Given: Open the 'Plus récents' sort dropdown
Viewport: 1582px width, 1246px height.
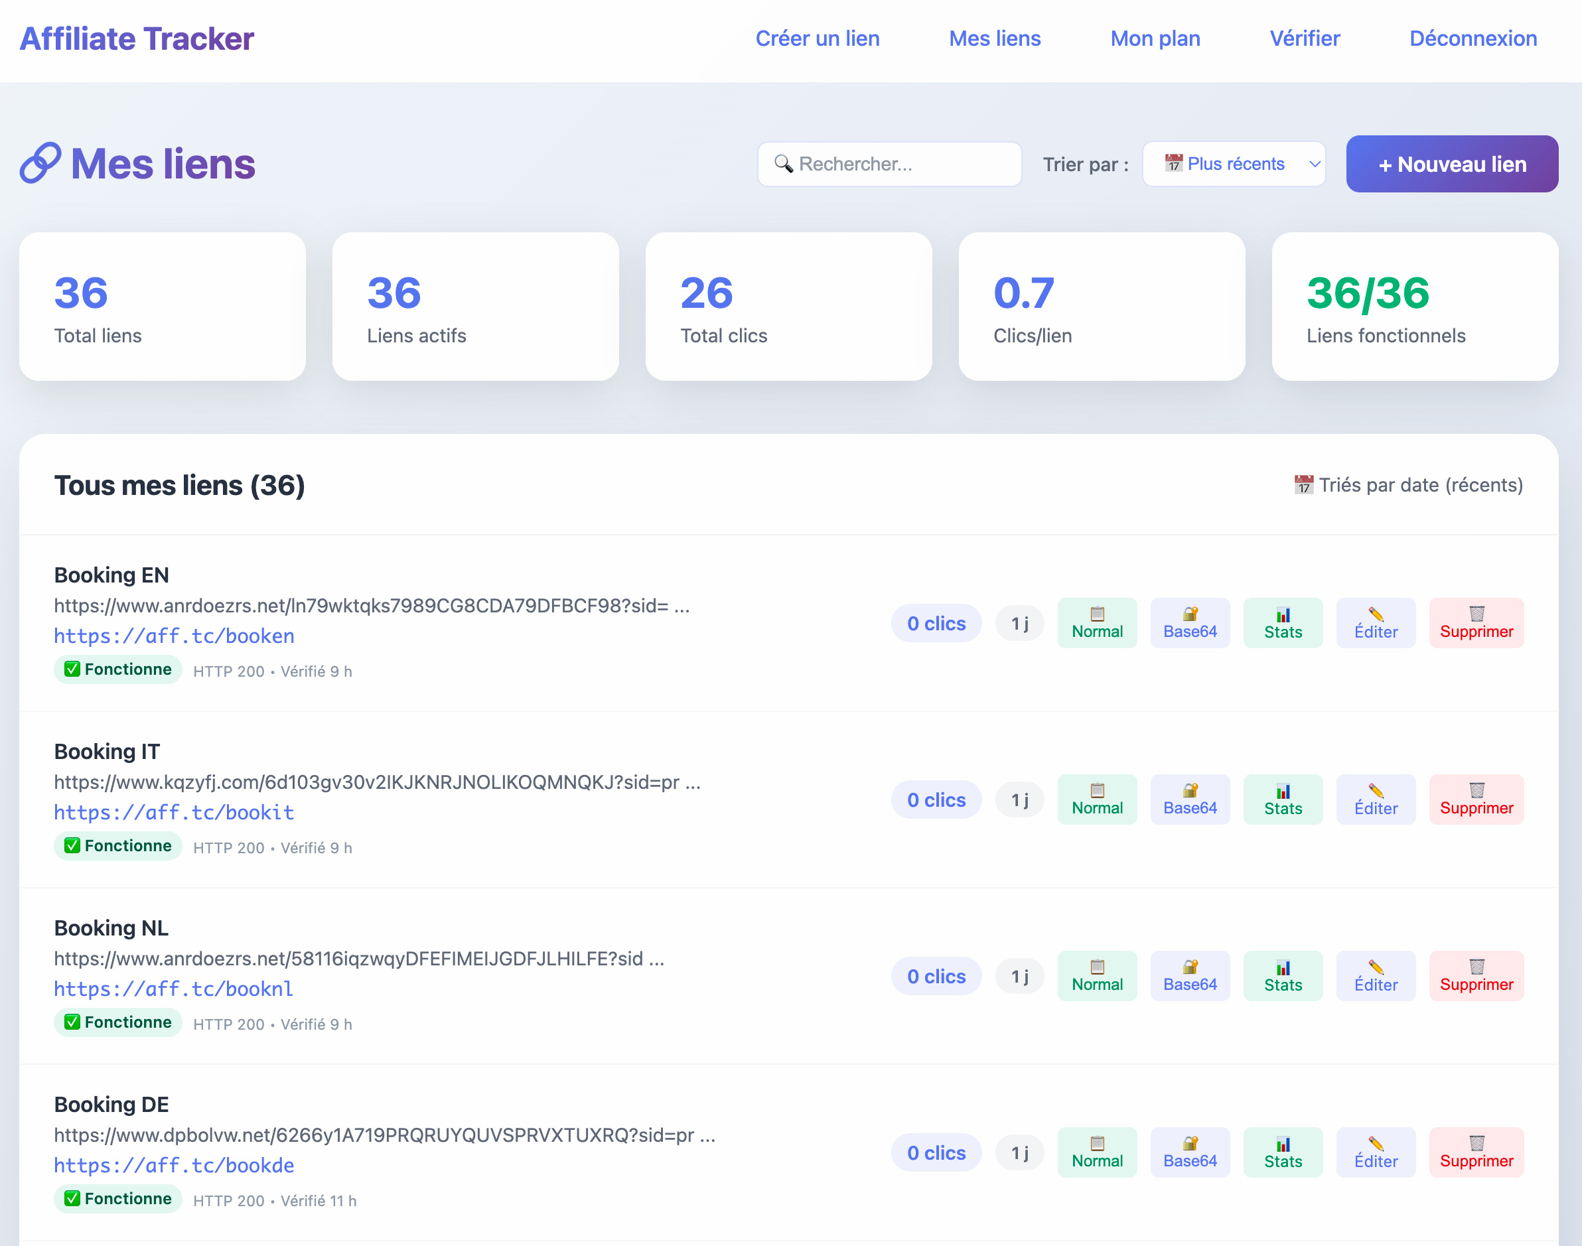Looking at the screenshot, I should 1233,164.
